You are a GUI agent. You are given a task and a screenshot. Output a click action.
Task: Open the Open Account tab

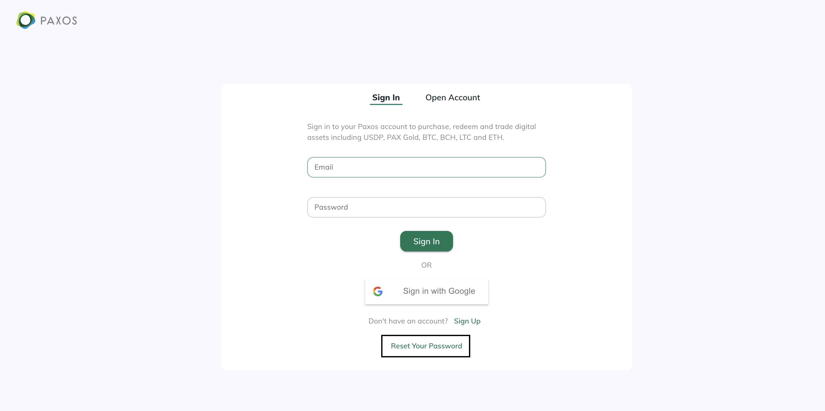(x=453, y=98)
